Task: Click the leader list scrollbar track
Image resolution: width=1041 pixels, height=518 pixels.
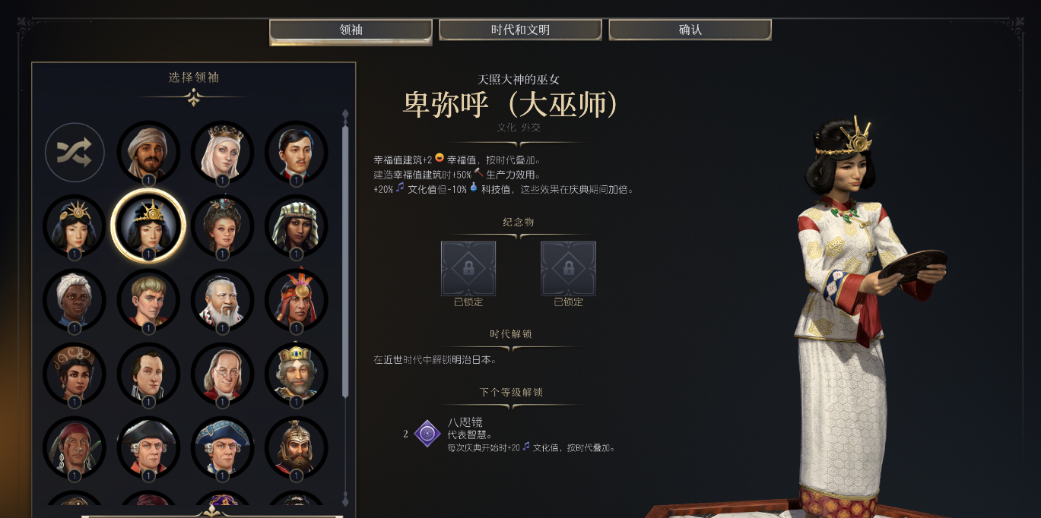Action: click(x=346, y=308)
